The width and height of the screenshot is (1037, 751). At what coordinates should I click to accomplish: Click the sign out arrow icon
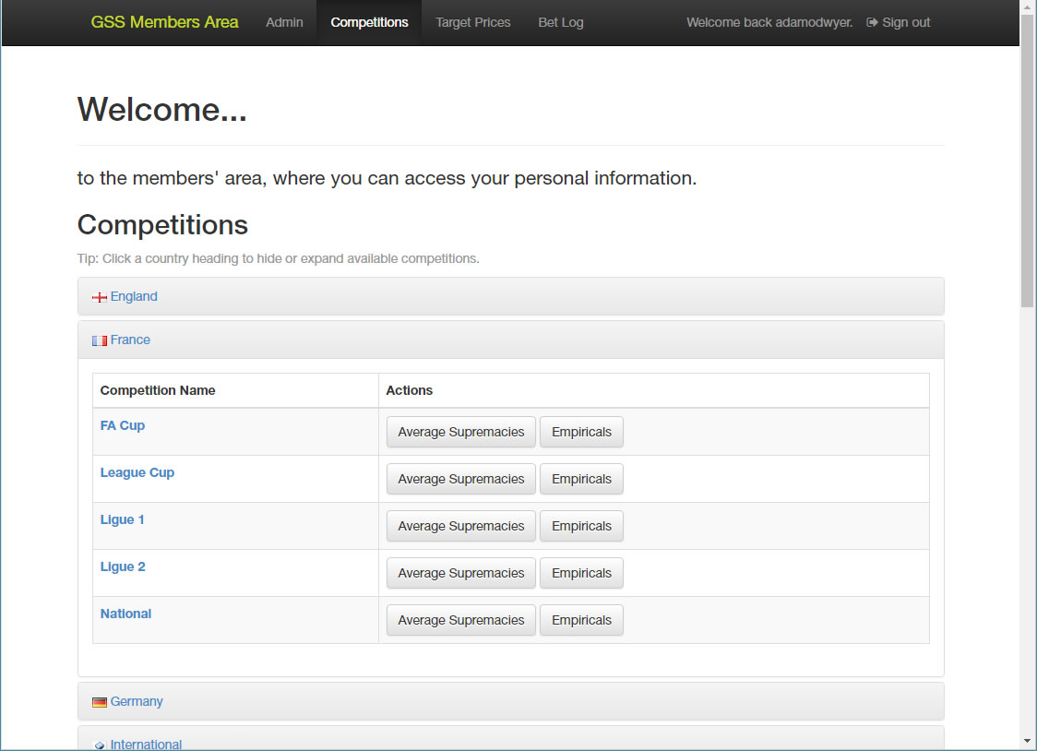pos(873,22)
